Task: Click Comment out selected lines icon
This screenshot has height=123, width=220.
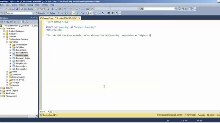Action: [100, 13]
